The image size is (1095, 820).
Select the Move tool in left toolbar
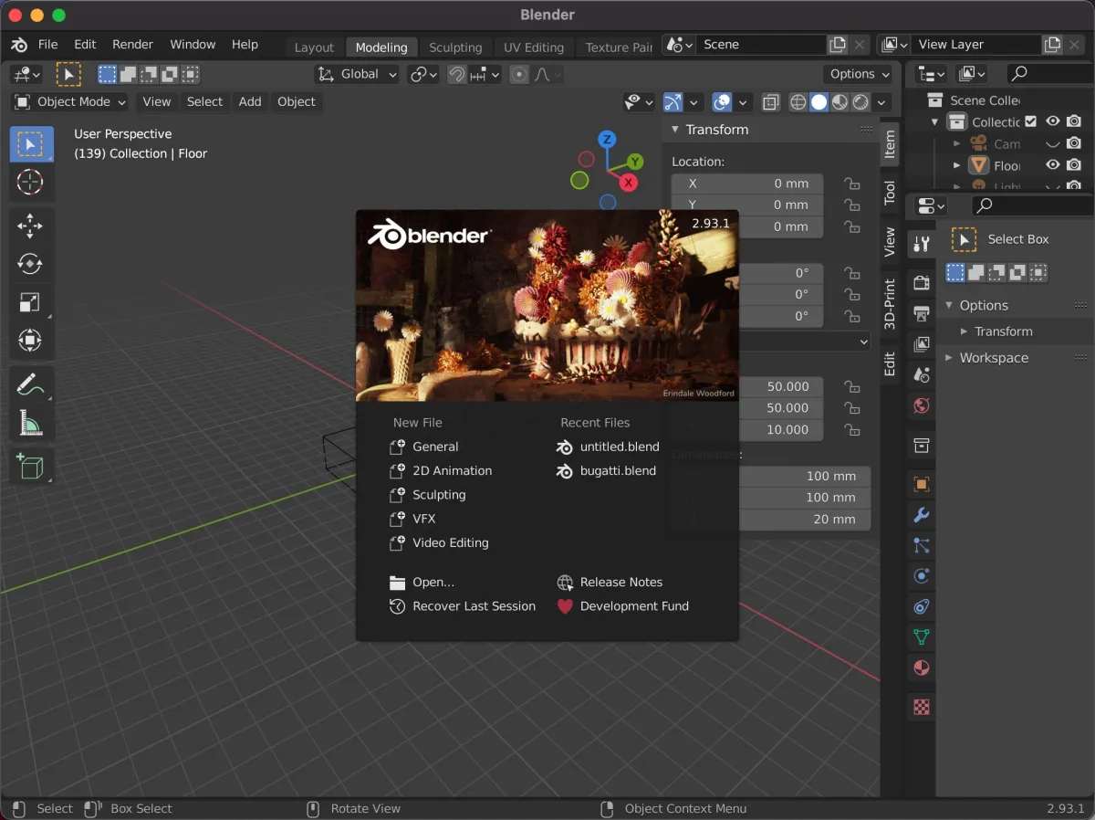pyautogui.click(x=30, y=226)
